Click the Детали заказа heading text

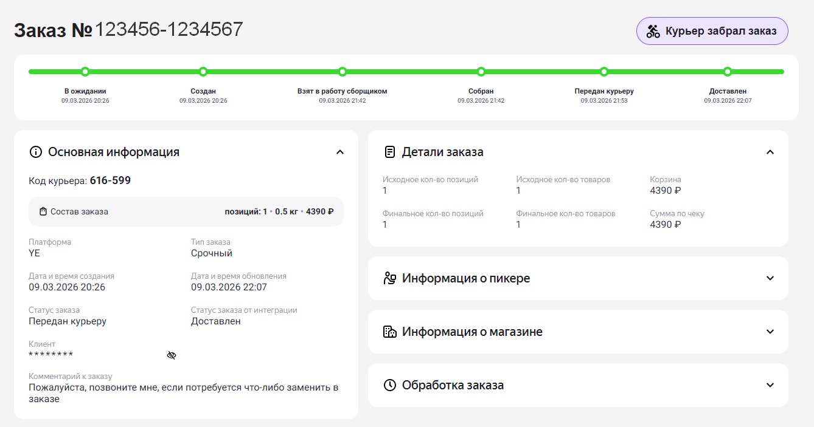click(x=443, y=152)
